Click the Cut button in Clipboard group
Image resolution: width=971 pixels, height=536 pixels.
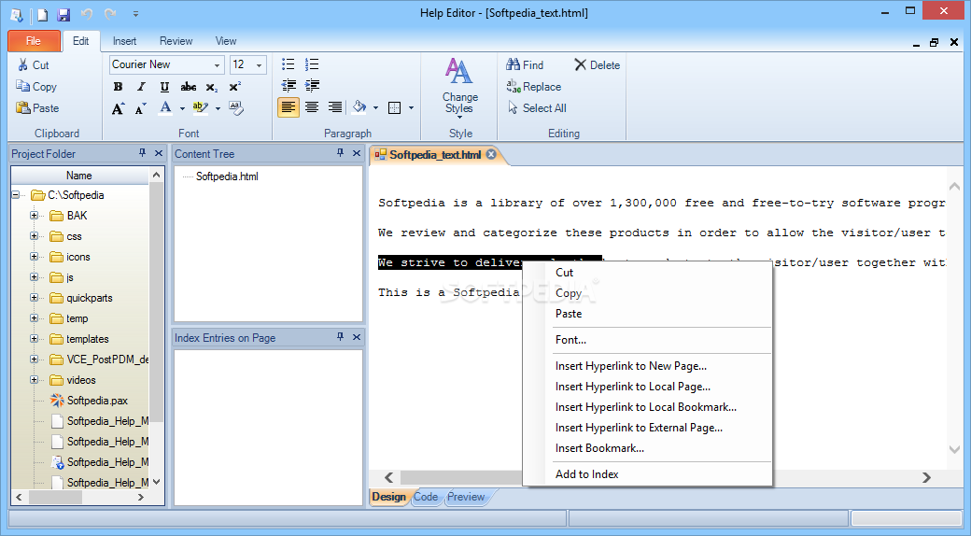[34, 65]
